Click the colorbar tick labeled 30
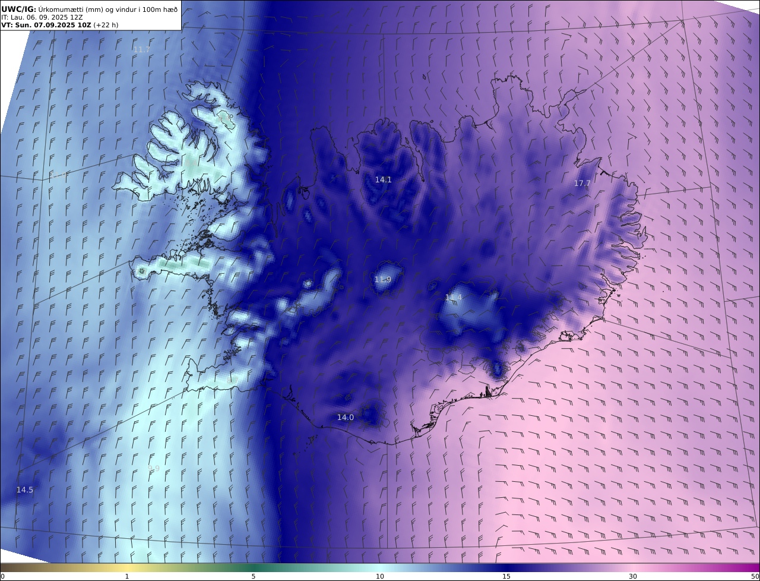The height and width of the screenshot is (581, 760). pyautogui.click(x=633, y=576)
